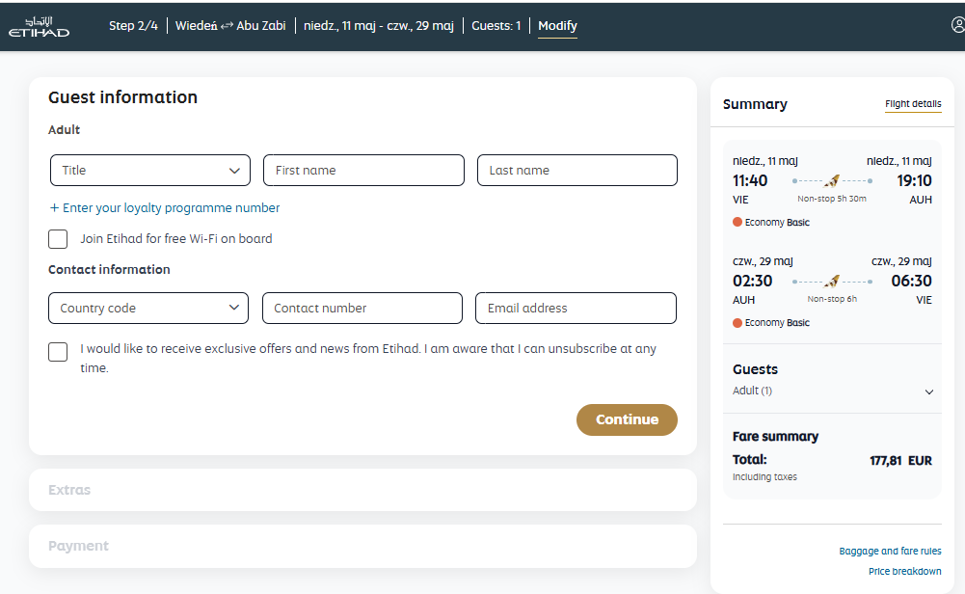Focus the Contact number field
This screenshot has width=965, height=594.
pyautogui.click(x=362, y=308)
